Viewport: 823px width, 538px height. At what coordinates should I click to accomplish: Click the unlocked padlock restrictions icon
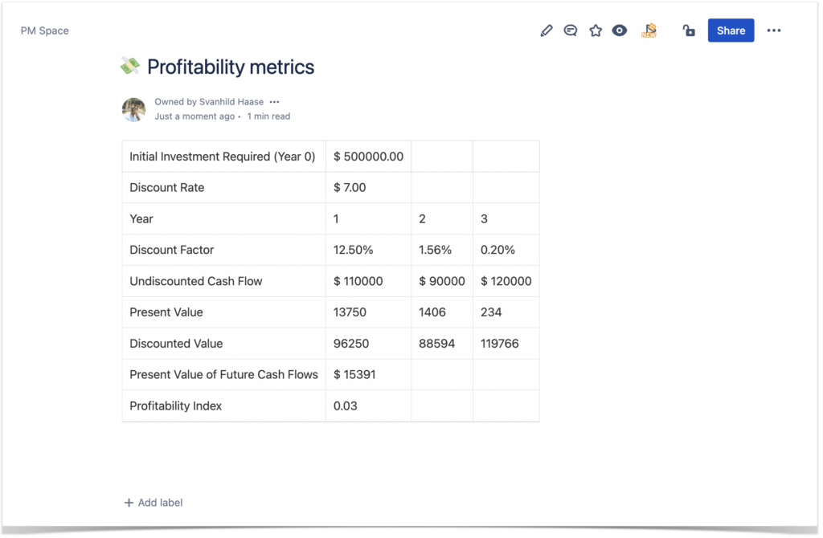click(x=688, y=30)
